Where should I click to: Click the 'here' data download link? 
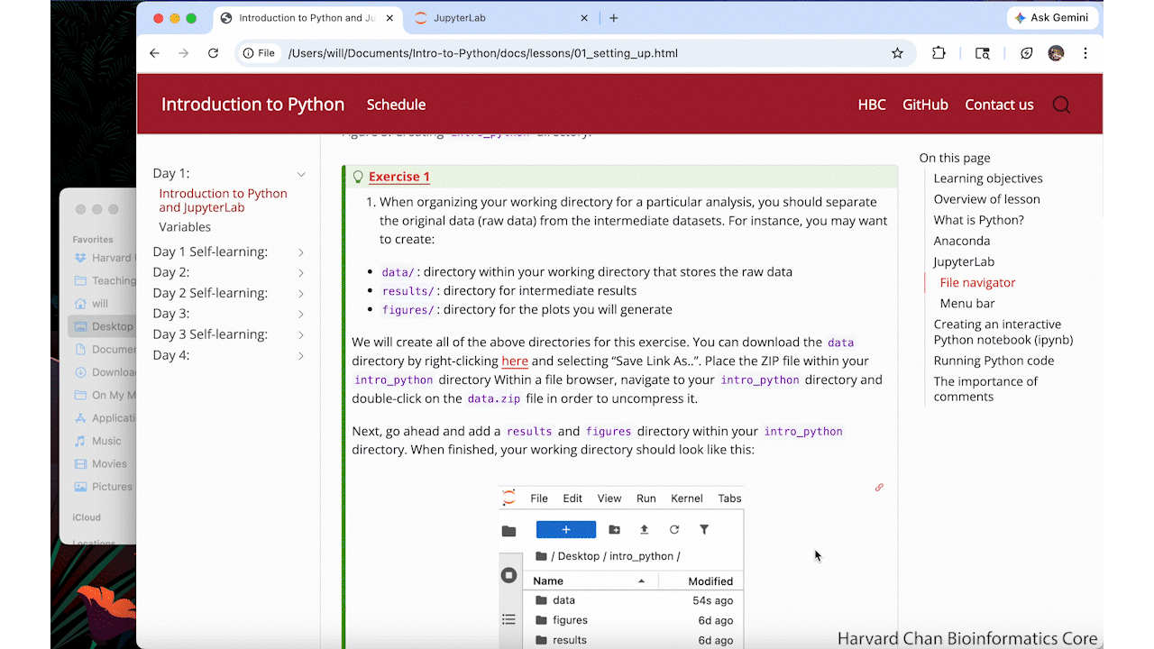point(515,361)
